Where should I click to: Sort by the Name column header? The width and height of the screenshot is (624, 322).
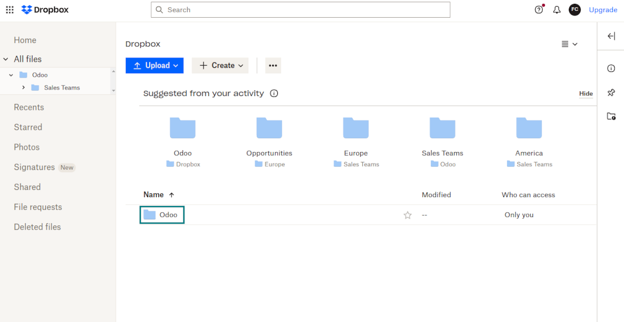coord(154,194)
